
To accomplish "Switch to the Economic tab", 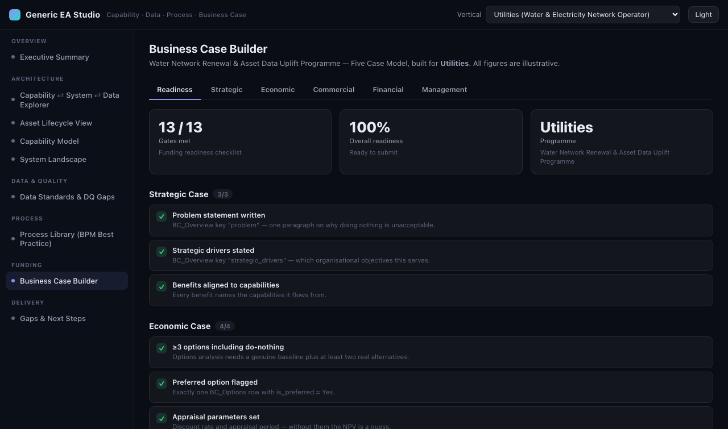I will (278, 90).
